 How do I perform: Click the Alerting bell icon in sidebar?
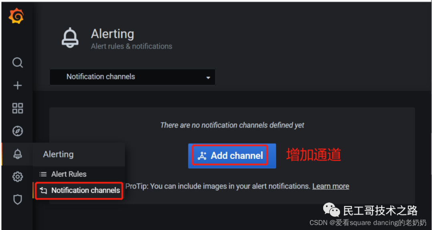pos(18,154)
